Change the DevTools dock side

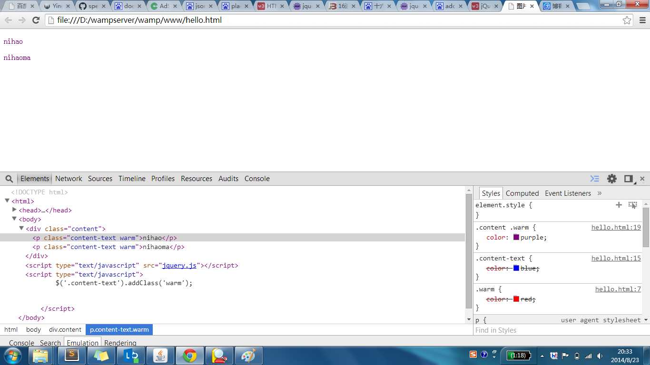[x=629, y=179]
